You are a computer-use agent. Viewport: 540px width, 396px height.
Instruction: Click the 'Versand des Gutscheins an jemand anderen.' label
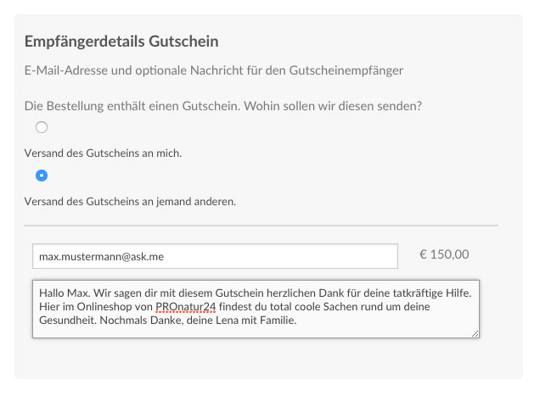pyautogui.click(x=130, y=202)
